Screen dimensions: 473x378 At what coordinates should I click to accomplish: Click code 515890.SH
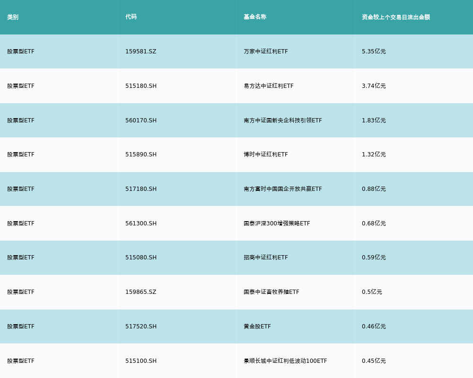tap(141, 155)
